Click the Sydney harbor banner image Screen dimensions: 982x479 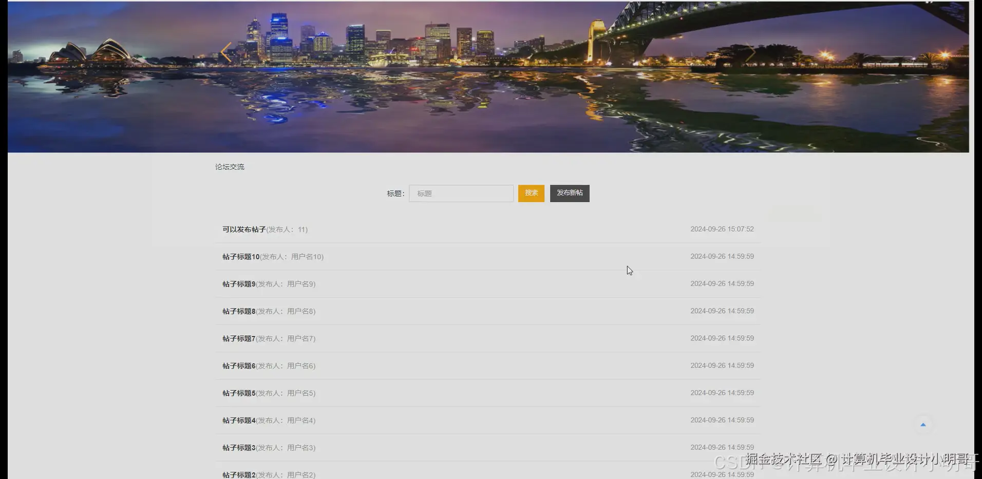(x=488, y=77)
